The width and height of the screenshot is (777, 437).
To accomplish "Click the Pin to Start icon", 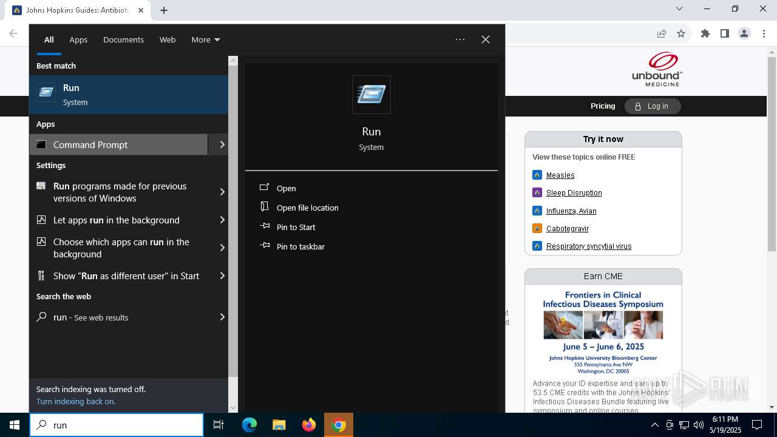I will pos(265,226).
